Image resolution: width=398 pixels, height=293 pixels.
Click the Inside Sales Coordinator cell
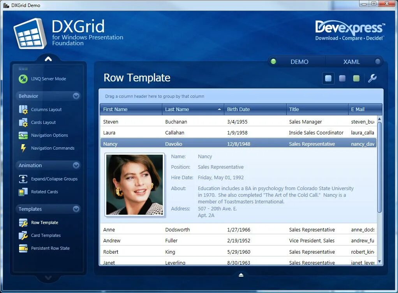point(317,132)
